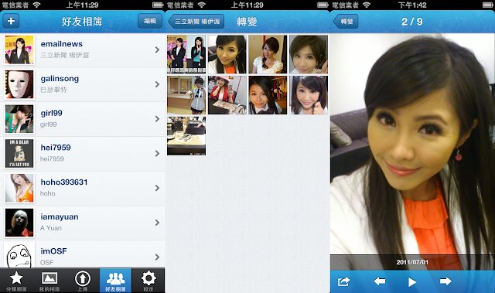
Task: Go to previous photo with left arrow
Action: tap(380, 281)
